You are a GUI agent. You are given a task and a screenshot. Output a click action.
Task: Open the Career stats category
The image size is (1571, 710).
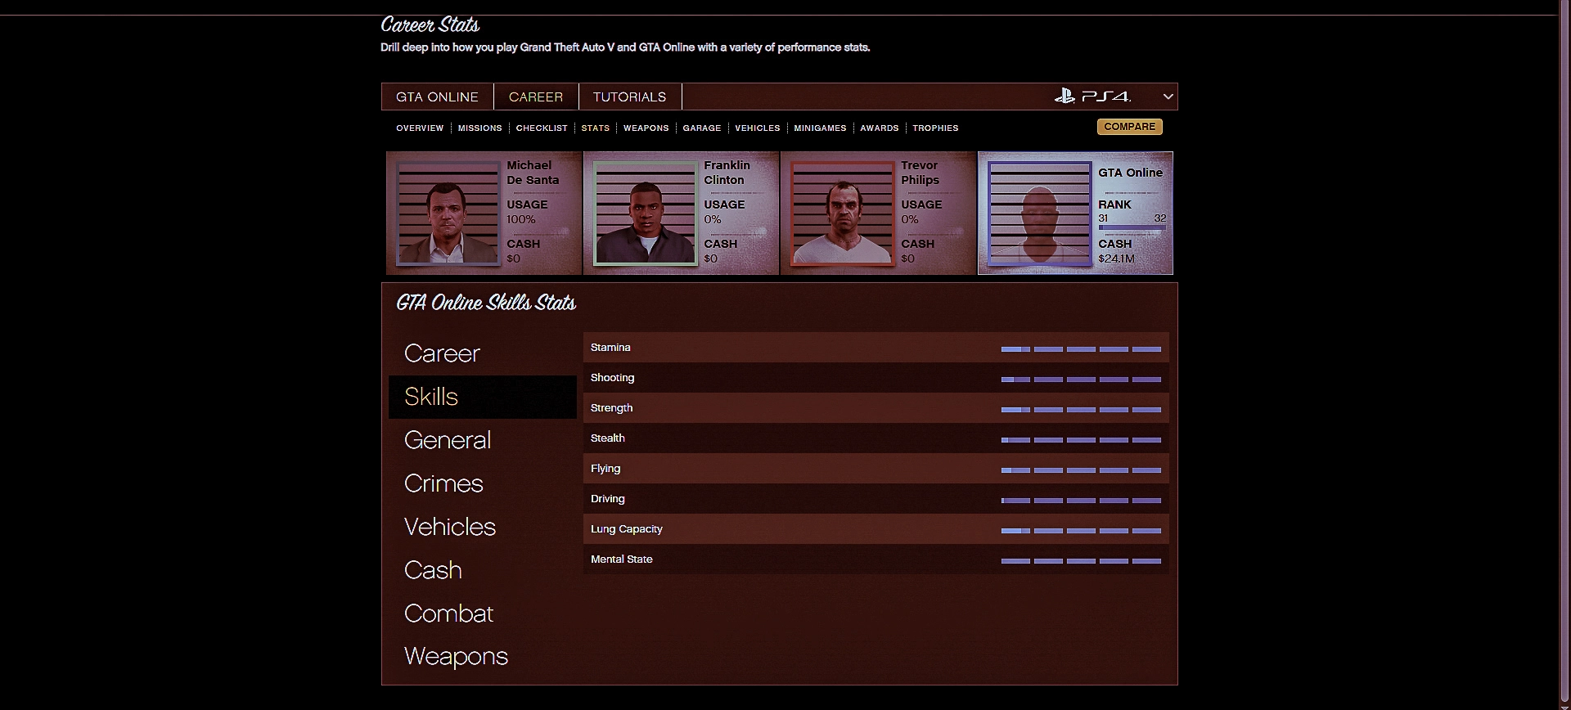tap(483, 353)
